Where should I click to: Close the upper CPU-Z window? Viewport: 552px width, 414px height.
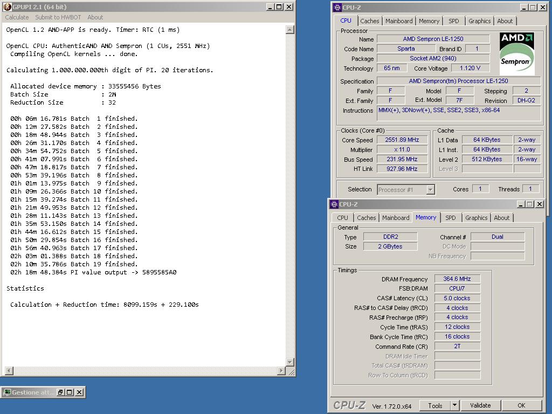(x=543, y=8)
